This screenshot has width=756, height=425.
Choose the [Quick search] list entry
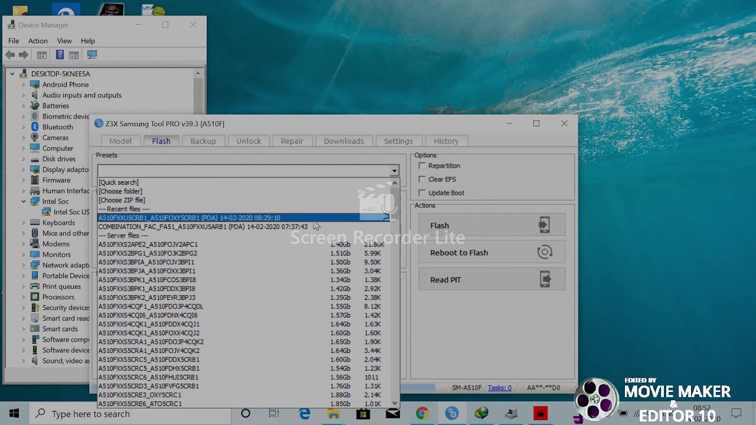243,182
